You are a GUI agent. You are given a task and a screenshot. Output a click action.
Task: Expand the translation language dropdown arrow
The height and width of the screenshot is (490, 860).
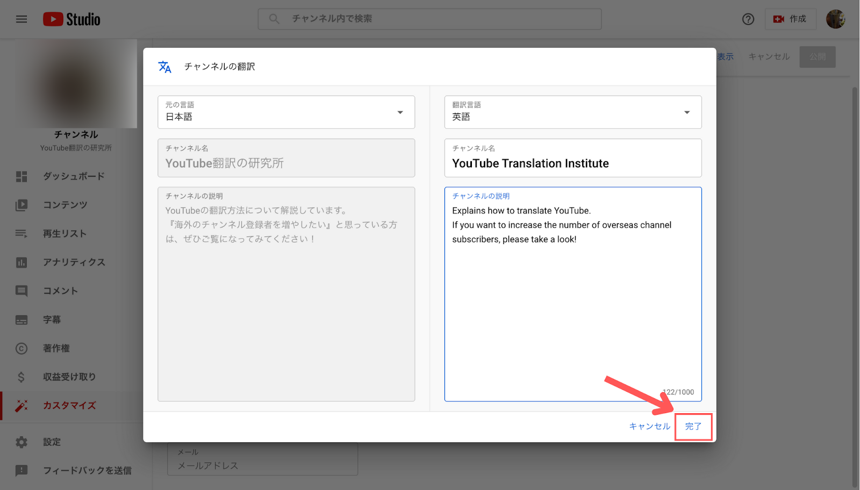pos(687,112)
